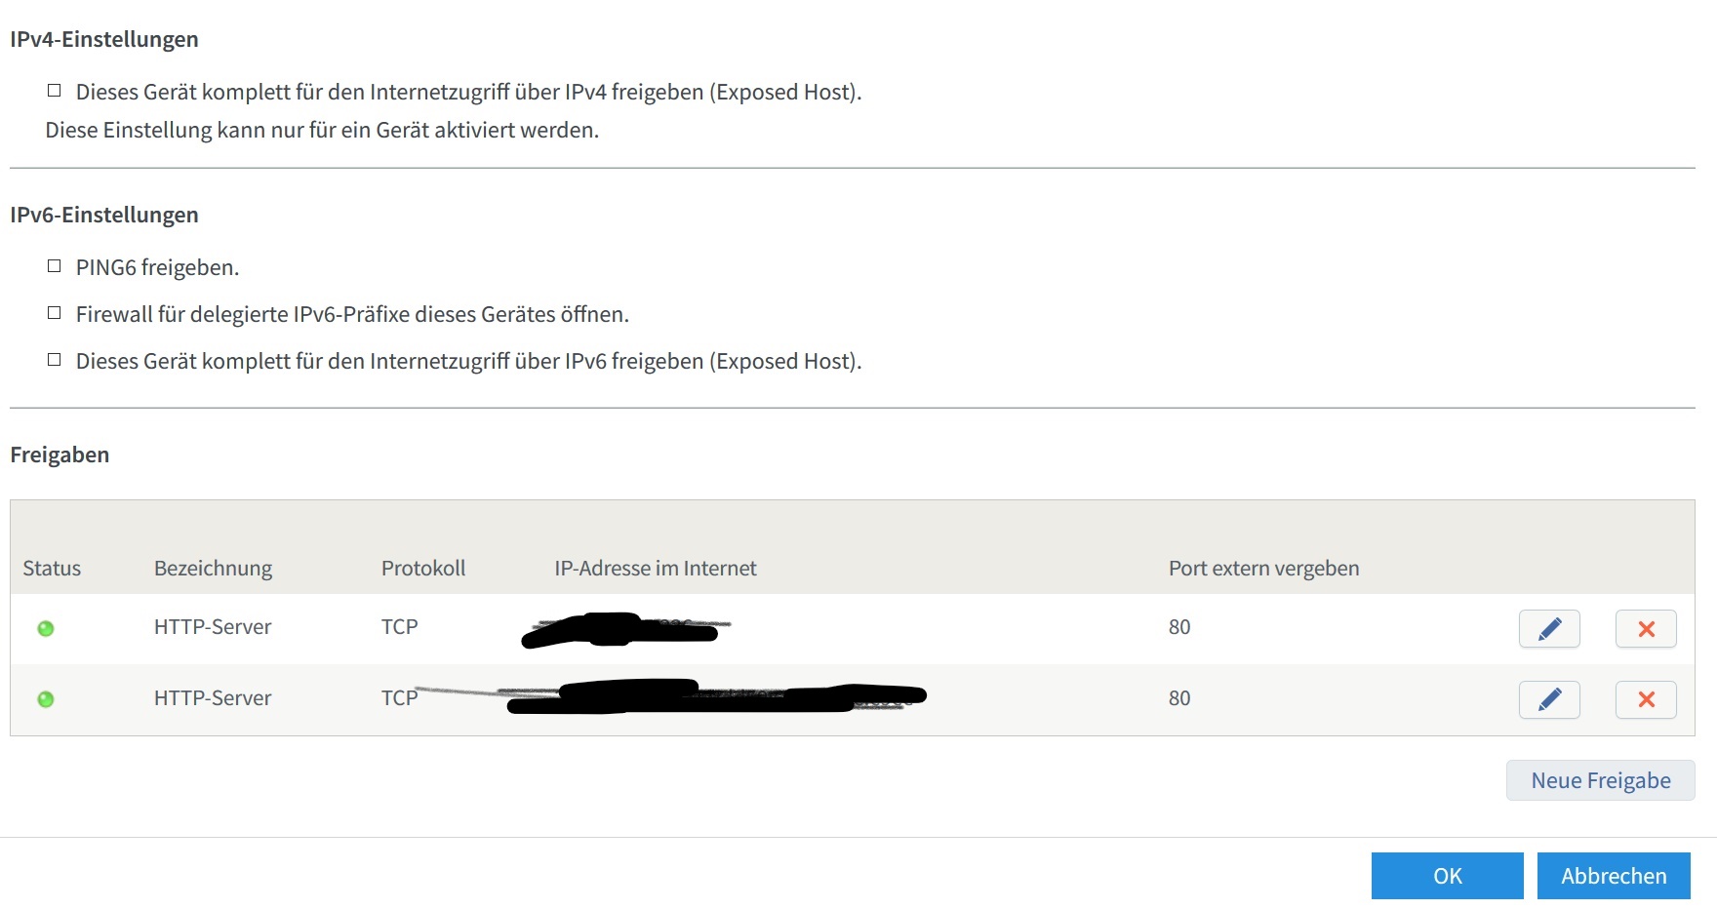Select the first HTTP-Server row label

(x=213, y=627)
